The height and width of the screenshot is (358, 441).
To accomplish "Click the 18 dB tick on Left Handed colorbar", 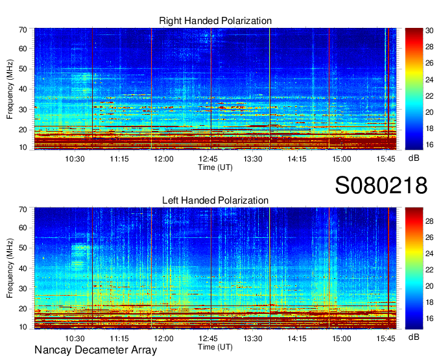I will coord(429,302).
